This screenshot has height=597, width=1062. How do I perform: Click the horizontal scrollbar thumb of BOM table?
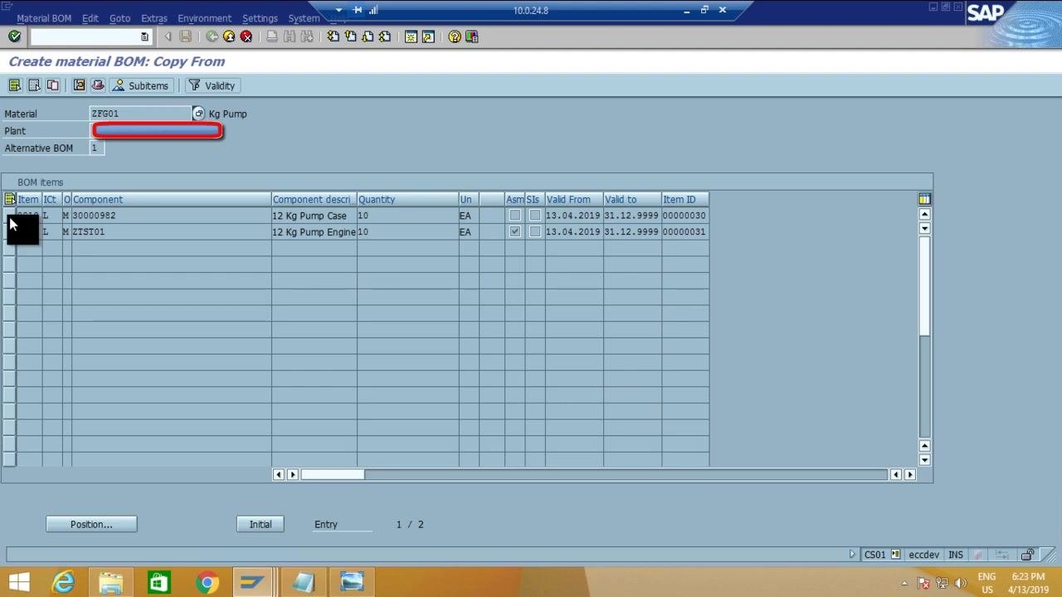point(333,474)
